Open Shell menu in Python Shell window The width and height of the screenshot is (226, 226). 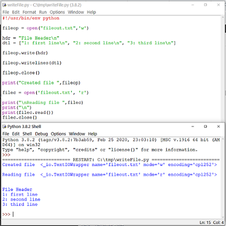(x=27, y=134)
